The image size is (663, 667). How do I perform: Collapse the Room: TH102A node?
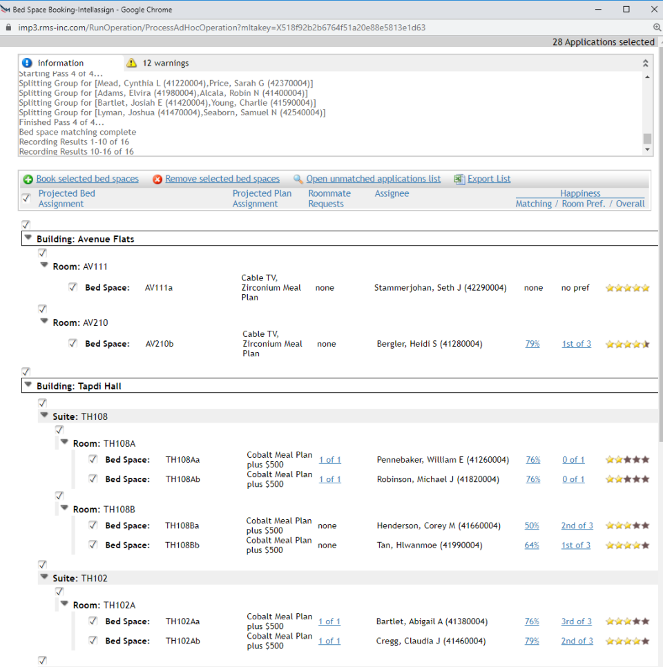coord(64,603)
